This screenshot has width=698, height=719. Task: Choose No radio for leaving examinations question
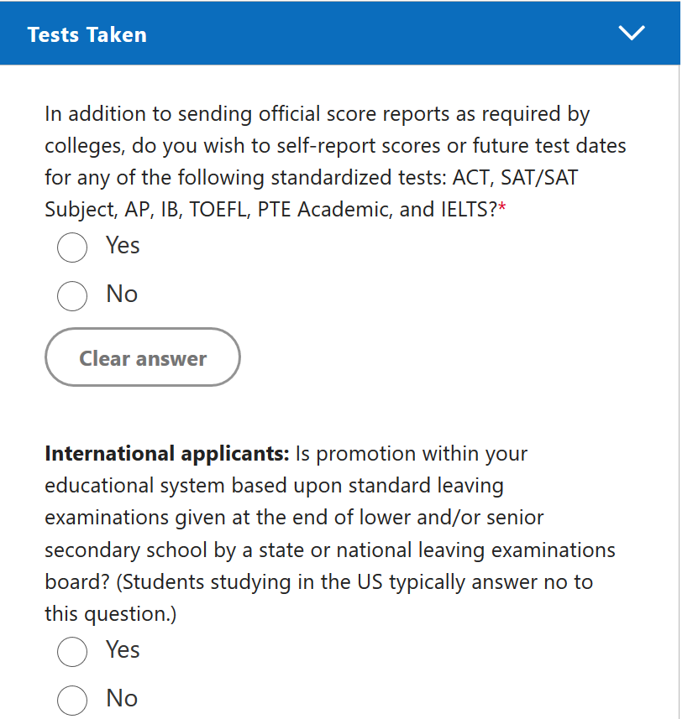pyautogui.click(x=72, y=700)
